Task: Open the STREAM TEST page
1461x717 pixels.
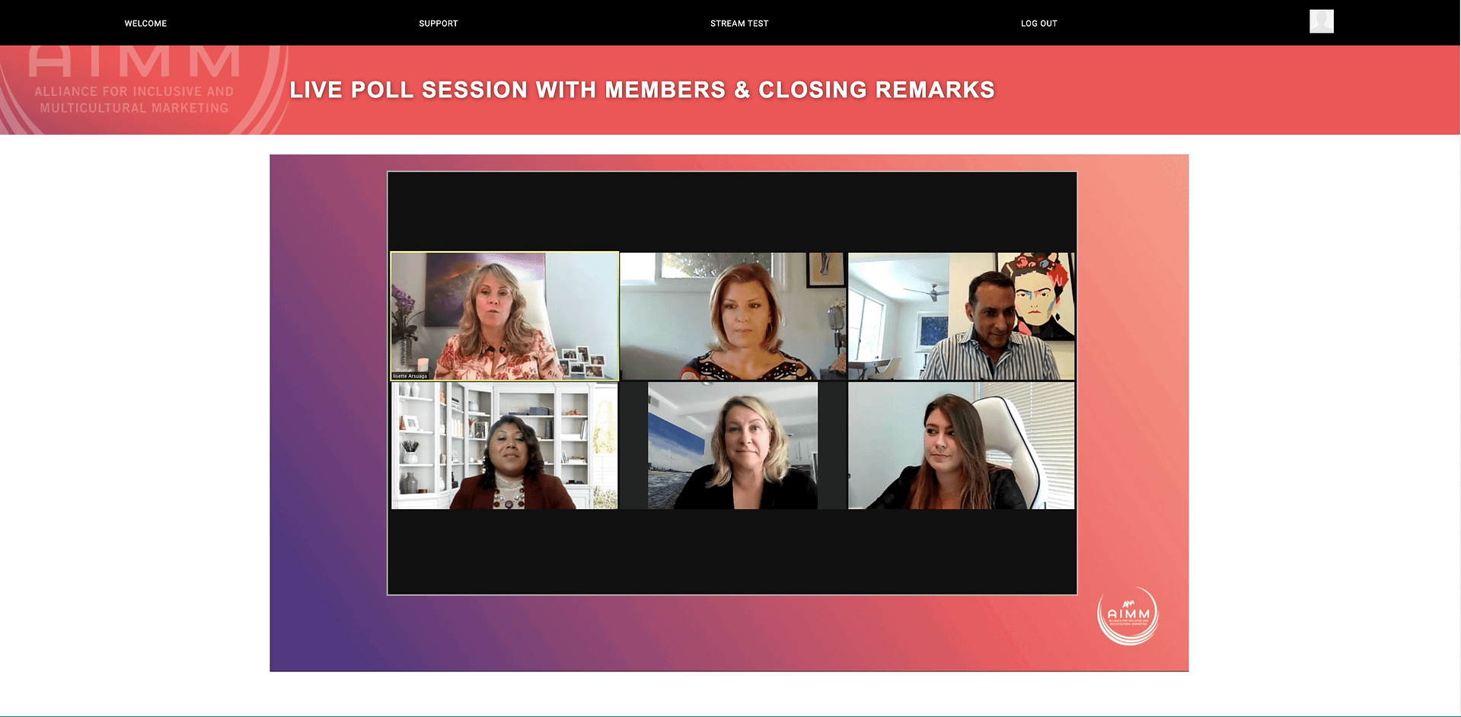Action: [x=739, y=24]
